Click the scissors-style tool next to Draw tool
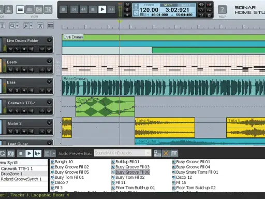This screenshot has height=199, width=265. [40, 26]
